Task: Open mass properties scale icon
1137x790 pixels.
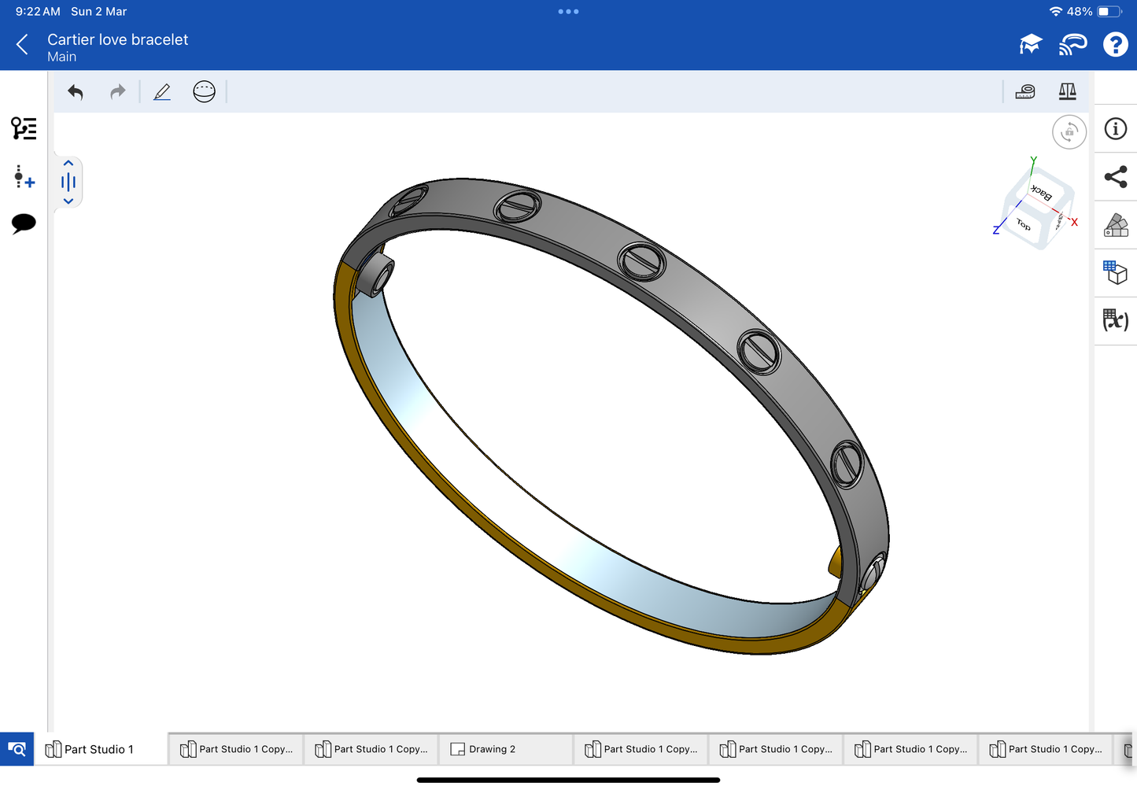Action: (1067, 92)
